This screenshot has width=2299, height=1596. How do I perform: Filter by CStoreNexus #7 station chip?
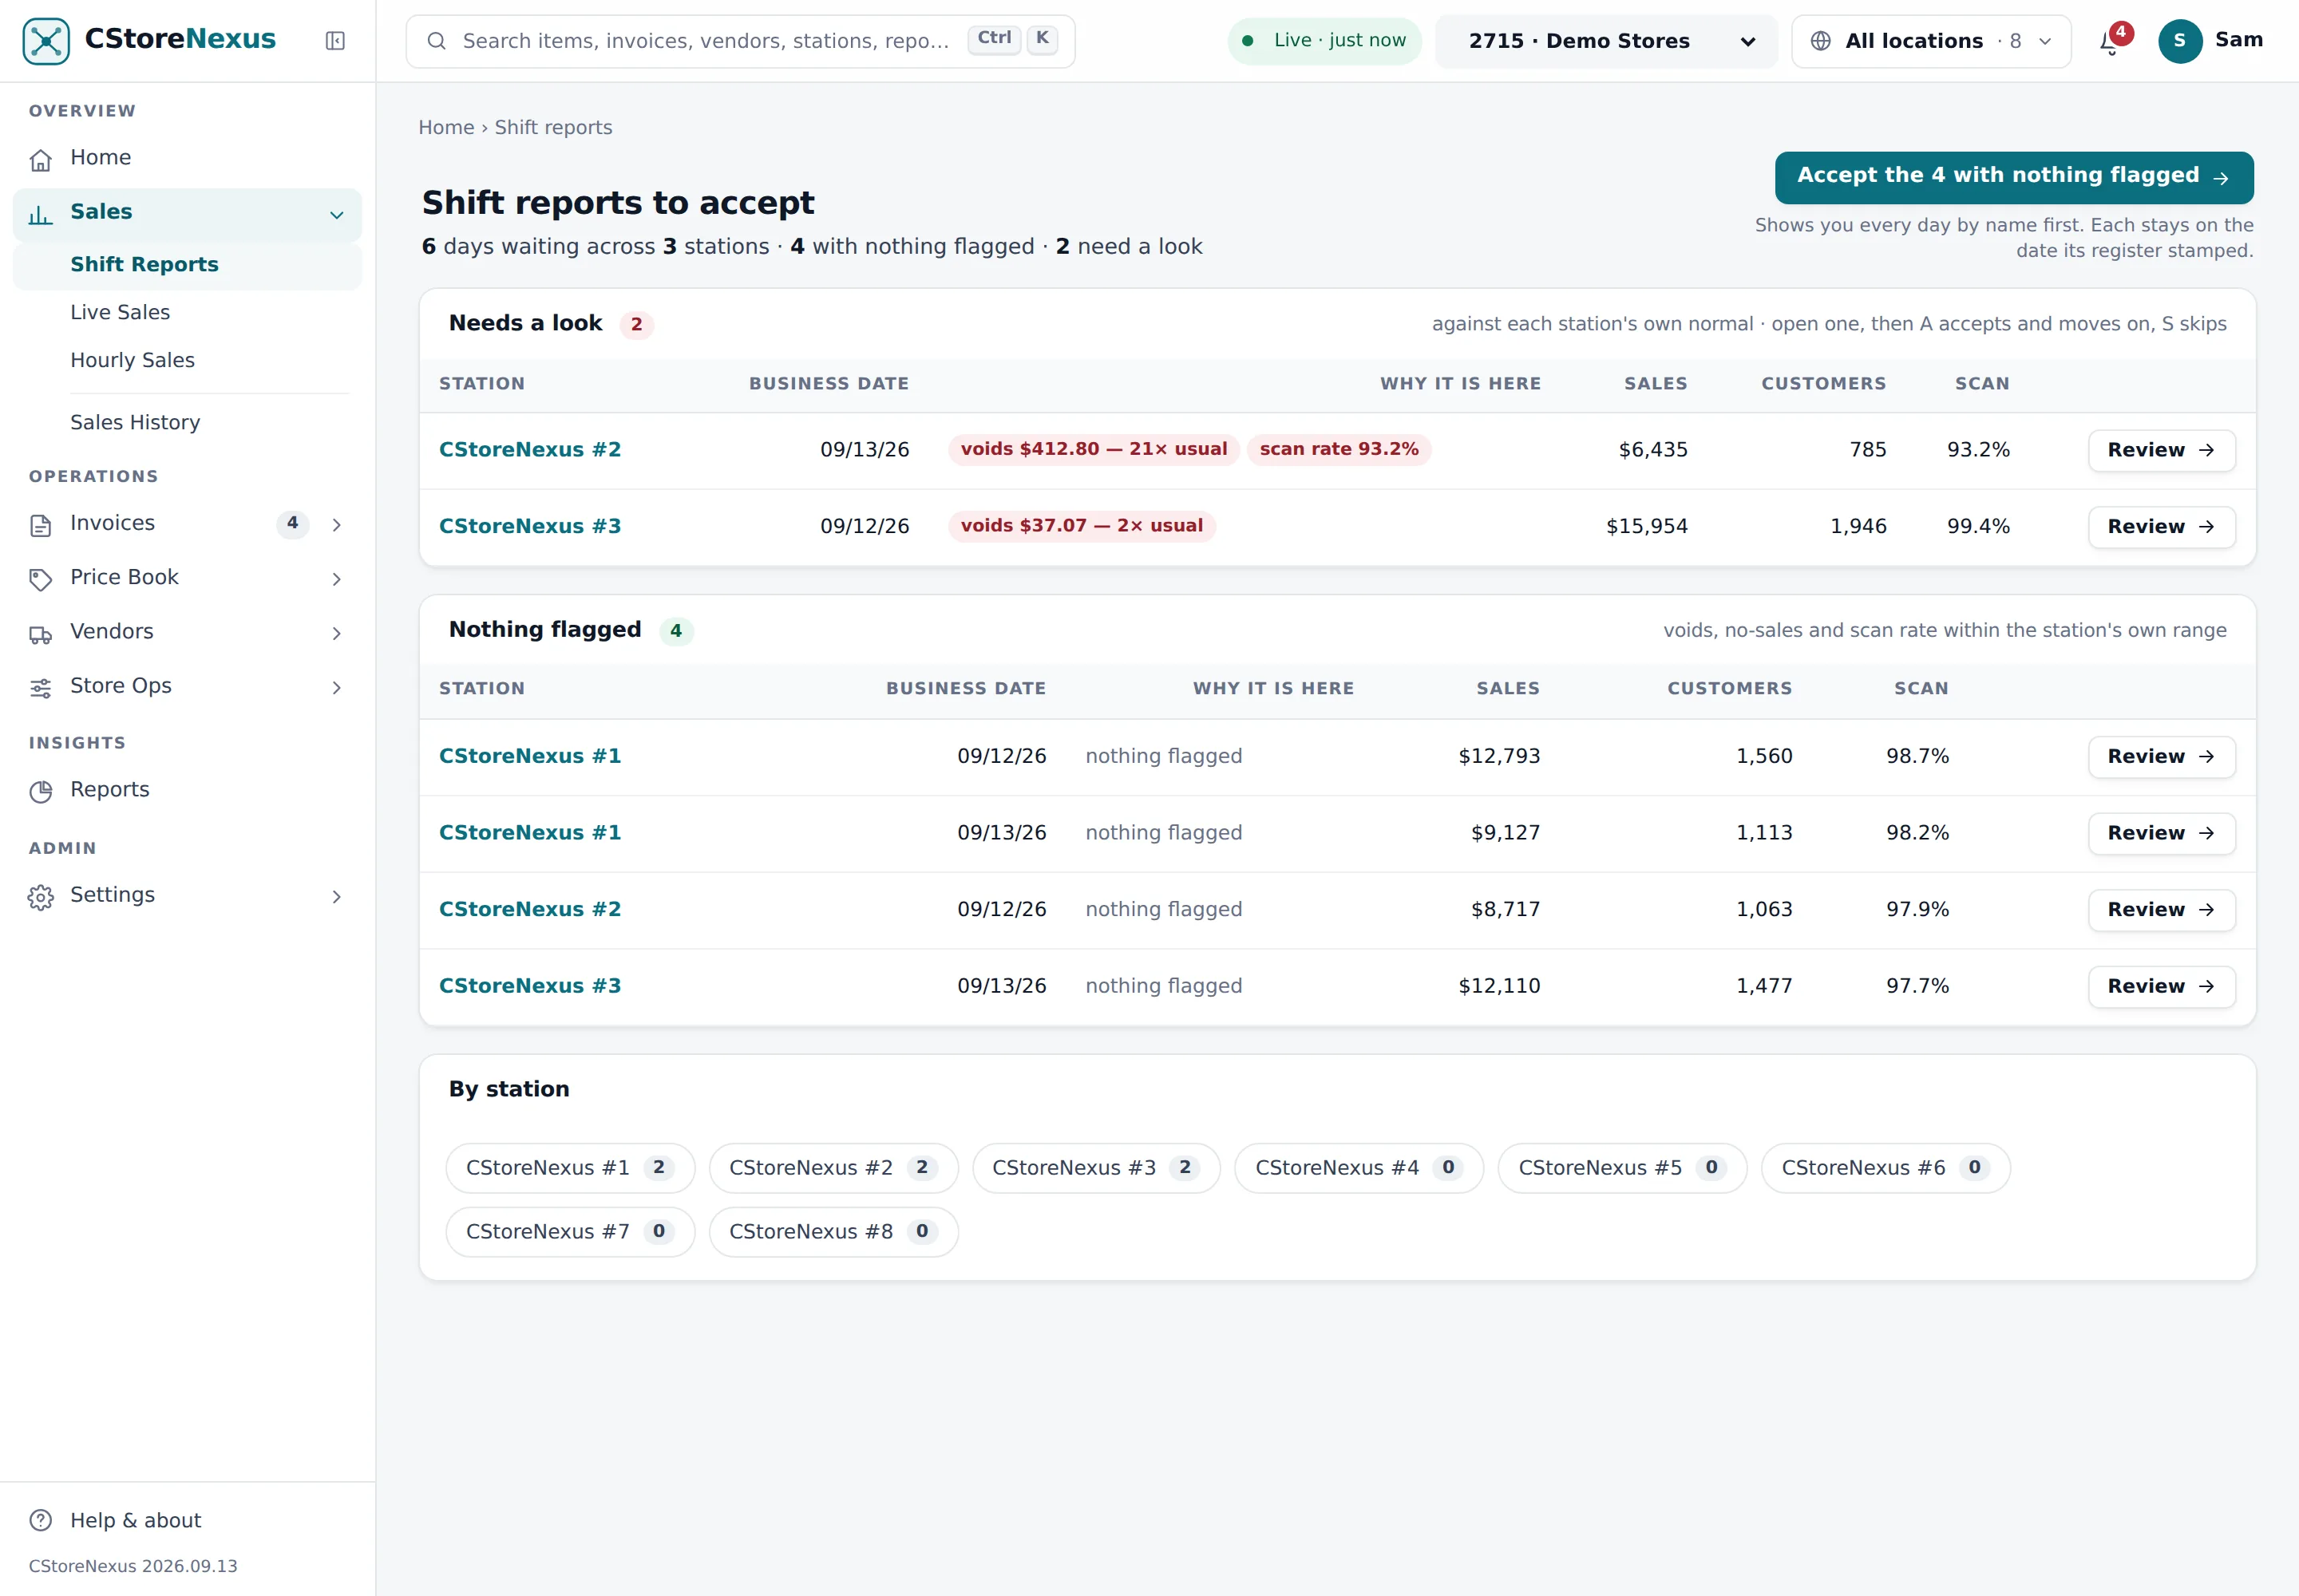click(x=570, y=1232)
